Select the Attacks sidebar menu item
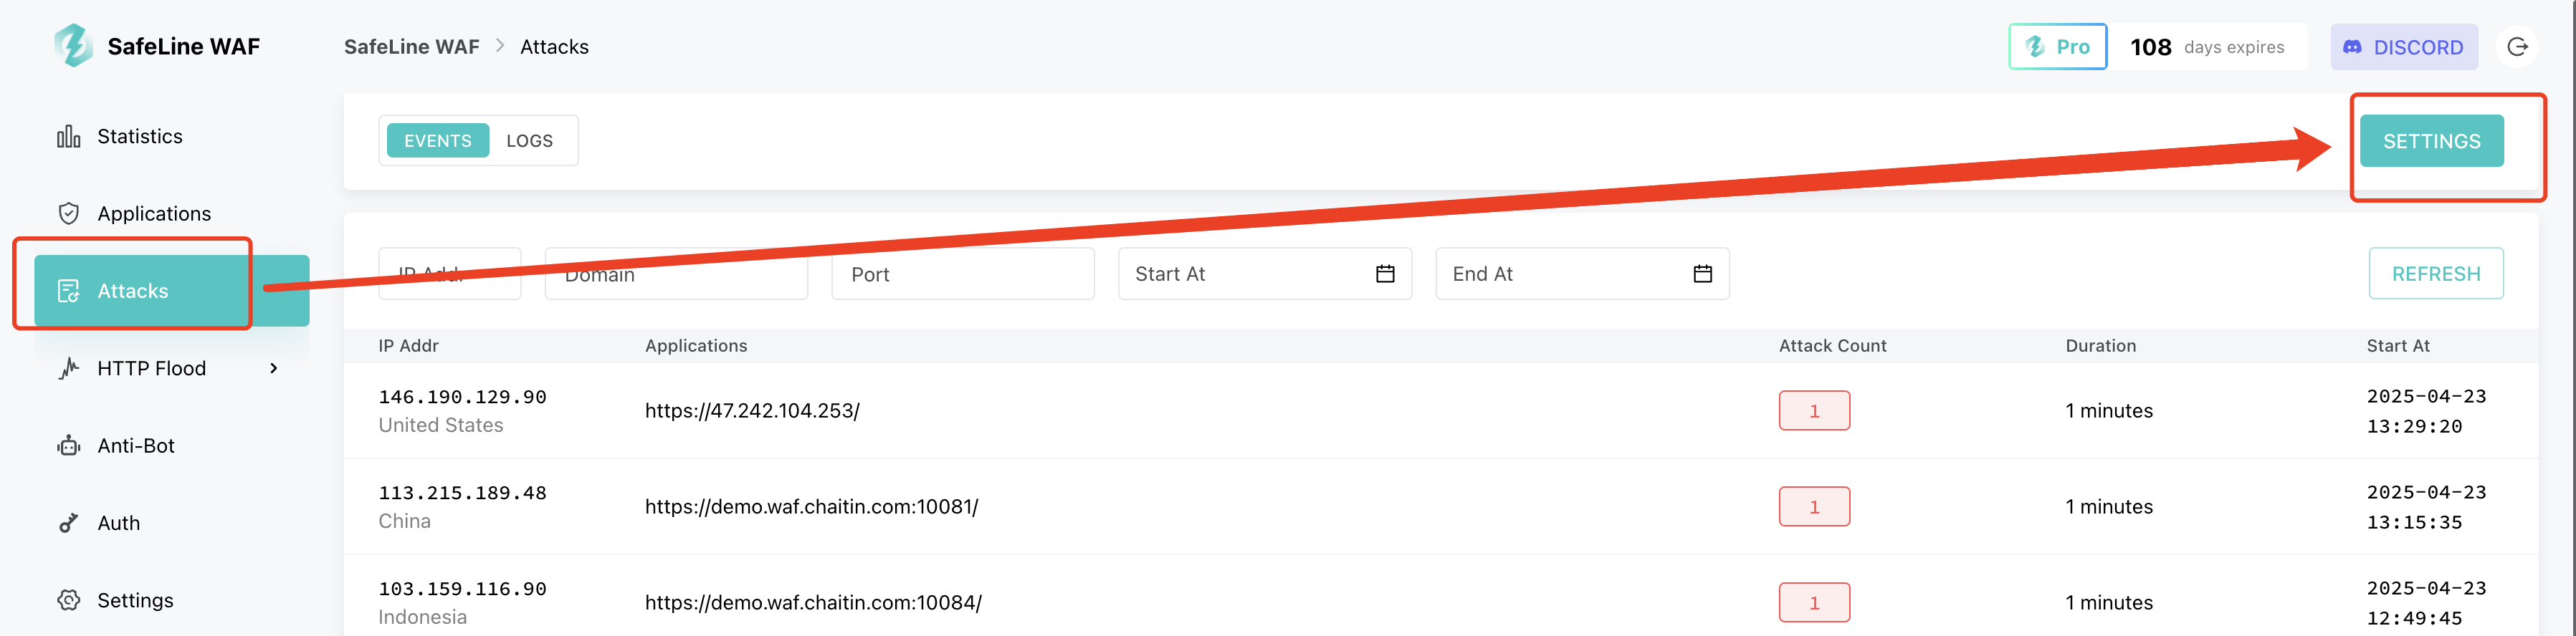2576x636 pixels. [x=171, y=291]
